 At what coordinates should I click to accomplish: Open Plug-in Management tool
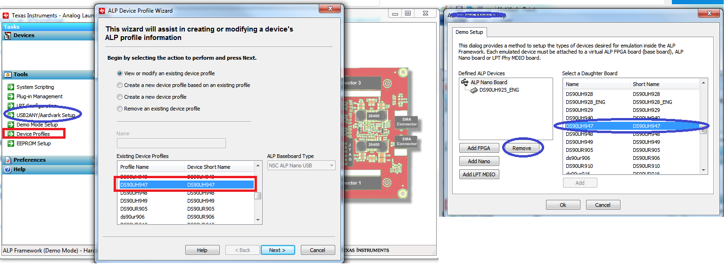tap(40, 96)
